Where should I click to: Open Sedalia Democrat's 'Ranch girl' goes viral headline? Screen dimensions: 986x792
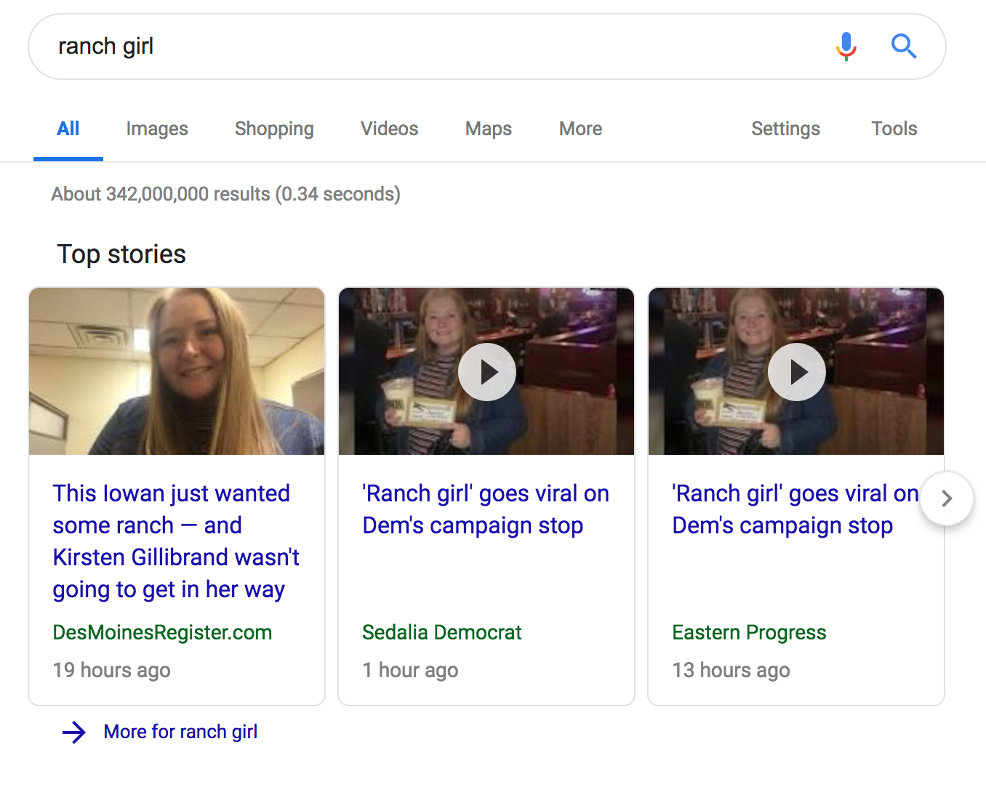pos(486,509)
